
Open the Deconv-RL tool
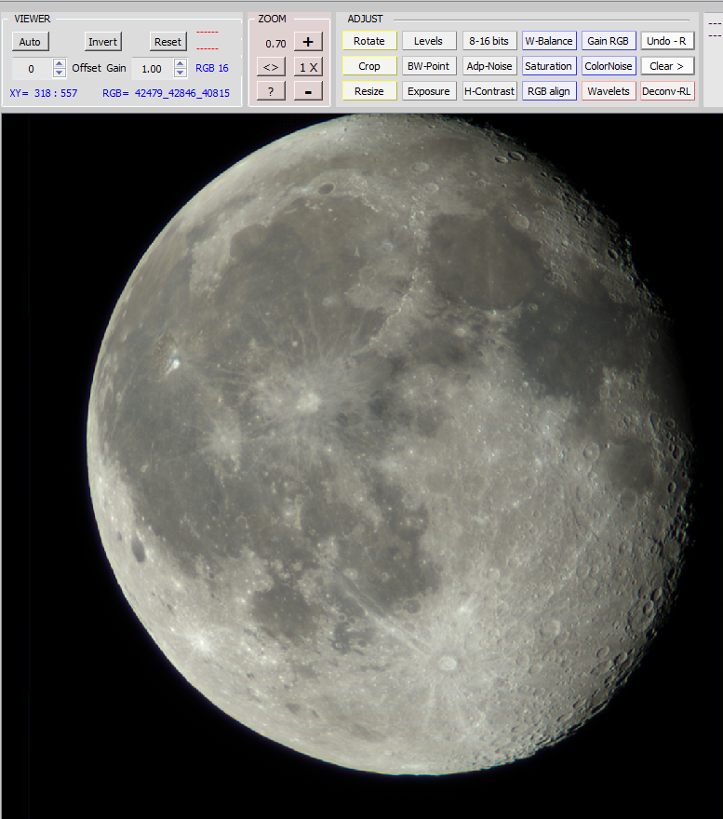(x=666, y=91)
